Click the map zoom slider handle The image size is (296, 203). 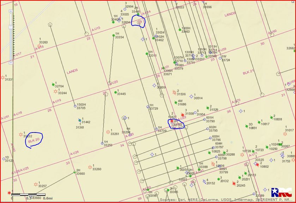pyautogui.click(x=11, y=27)
